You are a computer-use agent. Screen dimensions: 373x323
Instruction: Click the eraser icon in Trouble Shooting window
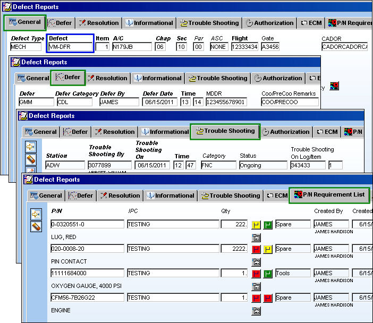click(x=31, y=159)
